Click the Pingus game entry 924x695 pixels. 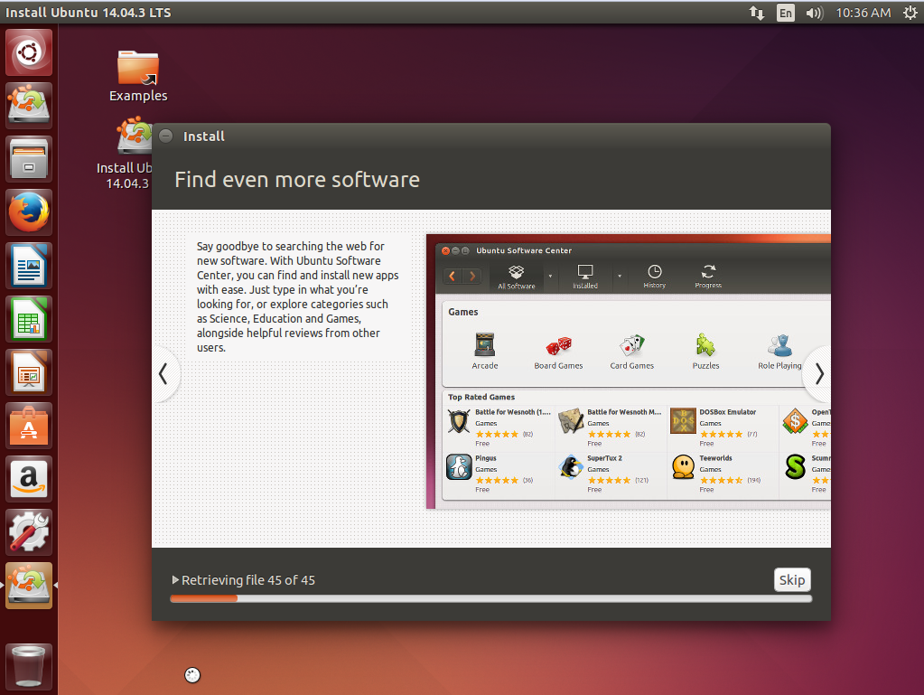coord(499,474)
